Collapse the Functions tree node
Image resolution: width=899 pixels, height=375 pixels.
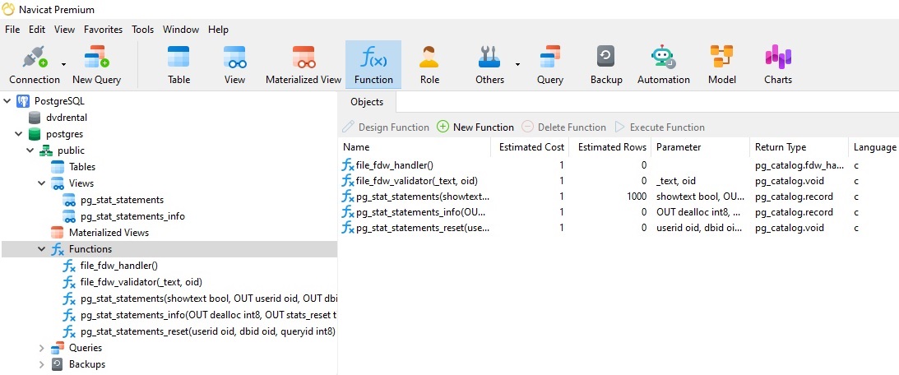42,249
